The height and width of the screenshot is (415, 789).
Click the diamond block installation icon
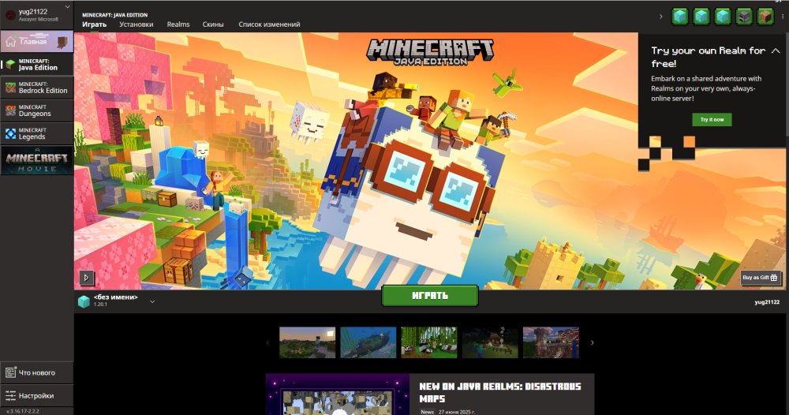84,301
